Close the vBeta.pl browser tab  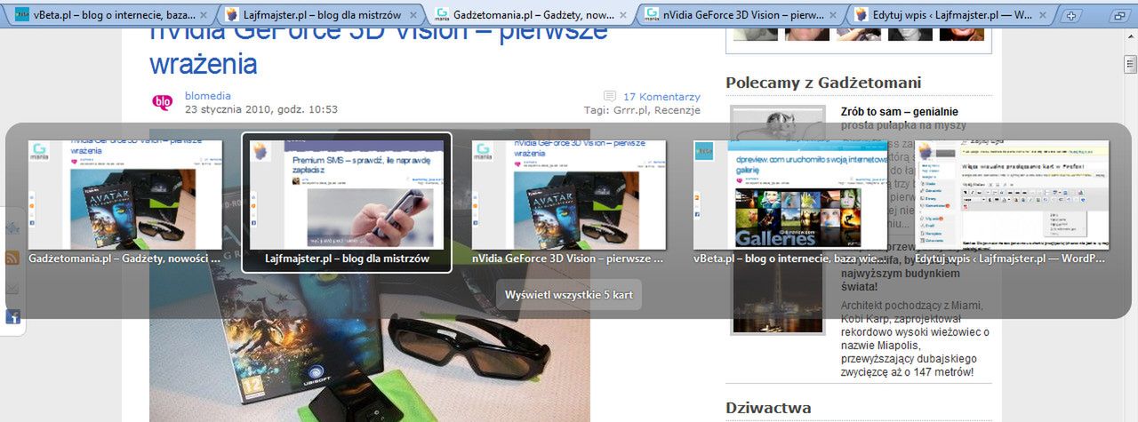[203, 15]
